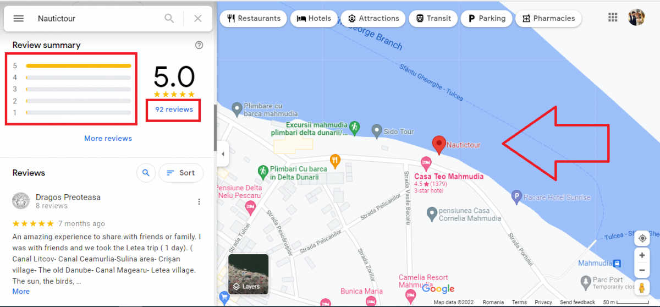The image size is (660, 307).
Task: Show your current location on map
Action: coord(641,238)
